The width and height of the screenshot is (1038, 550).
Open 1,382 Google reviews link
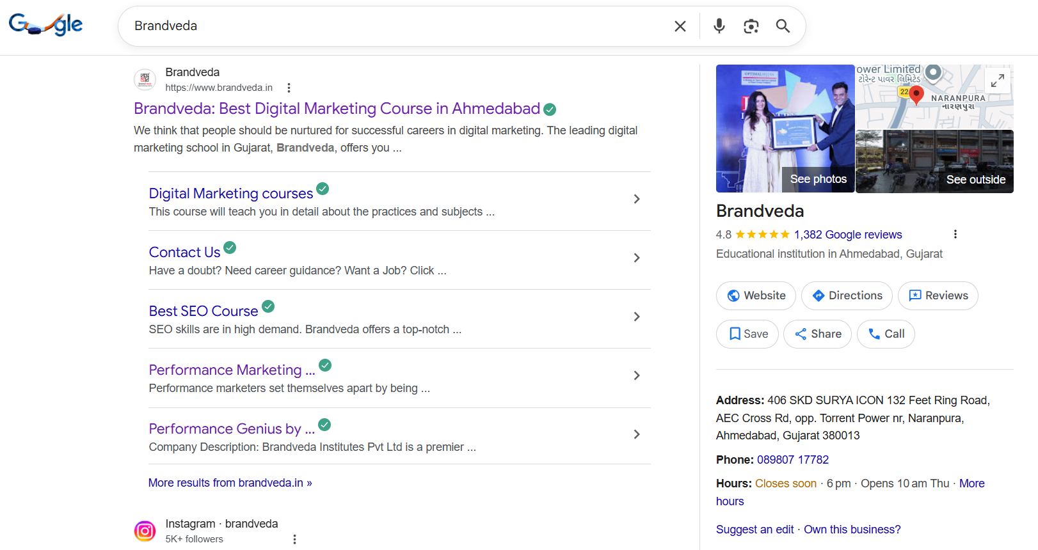pyautogui.click(x=848, y=235)
